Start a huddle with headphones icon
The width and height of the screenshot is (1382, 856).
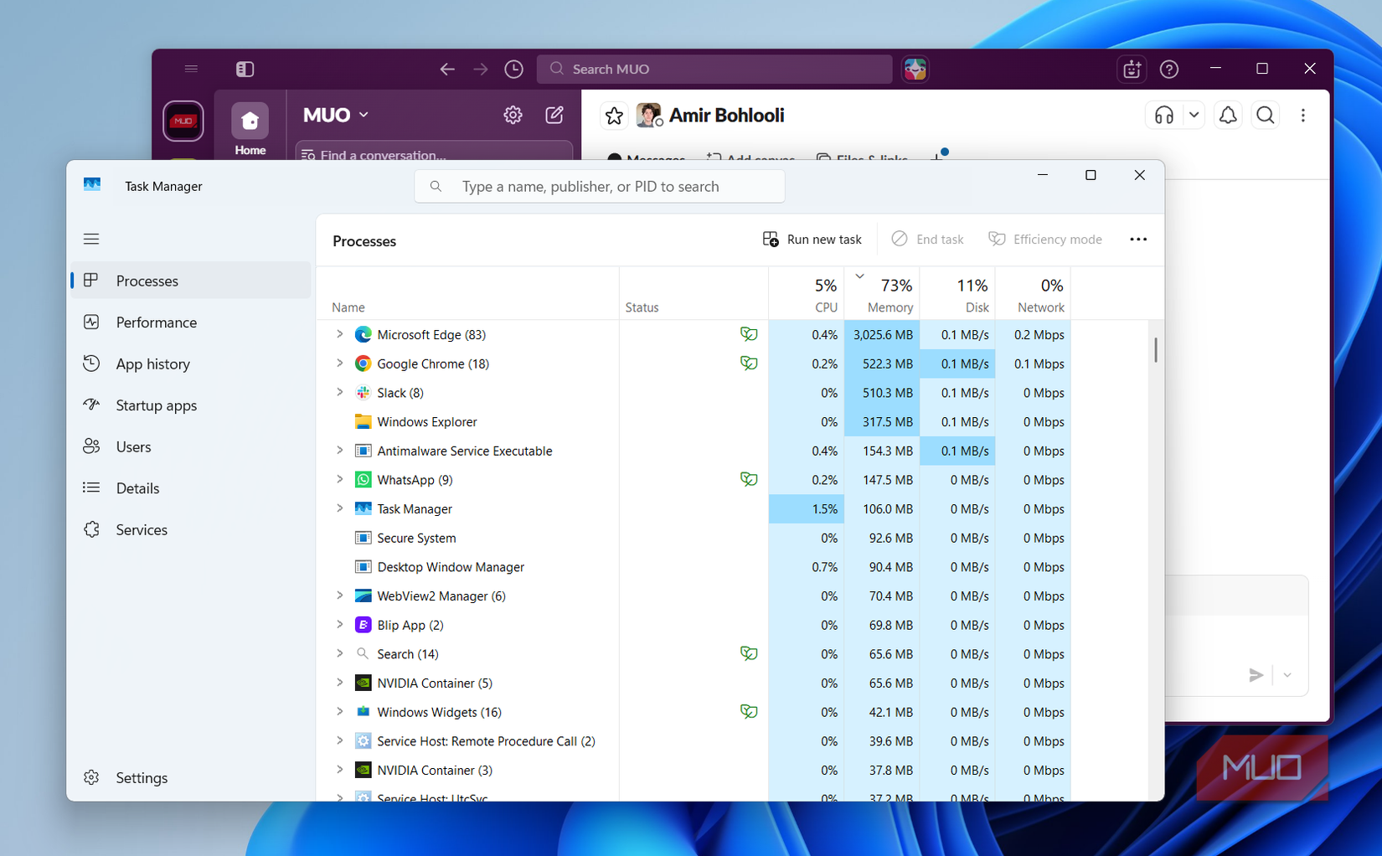pos(1163,116)
